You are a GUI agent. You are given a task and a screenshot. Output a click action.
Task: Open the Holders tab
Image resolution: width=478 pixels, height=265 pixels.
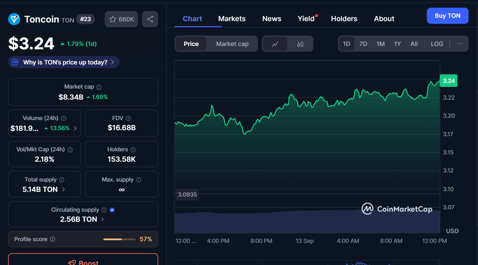[x=344, y=19]
